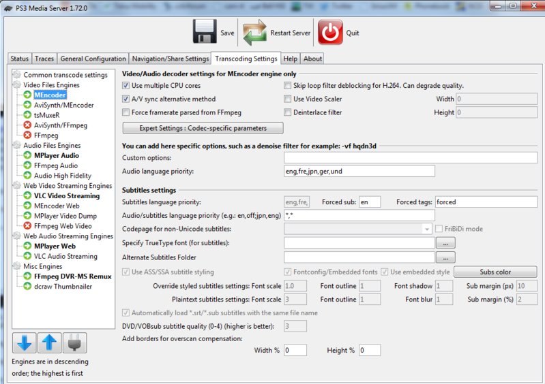Screen dimensions: 545x384
Task: Toggle Automatically load srt/sub subtitles checkbox
Action: (126, 313)
